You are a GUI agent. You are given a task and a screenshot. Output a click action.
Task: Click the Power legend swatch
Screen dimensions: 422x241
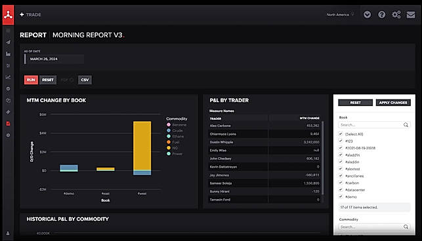(x=169, y=154)
